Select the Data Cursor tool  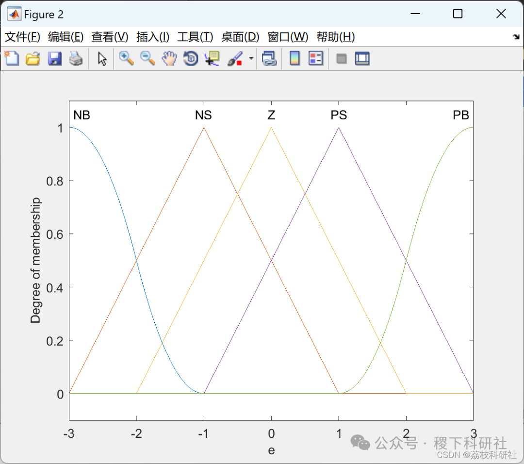tap(212, 59)
